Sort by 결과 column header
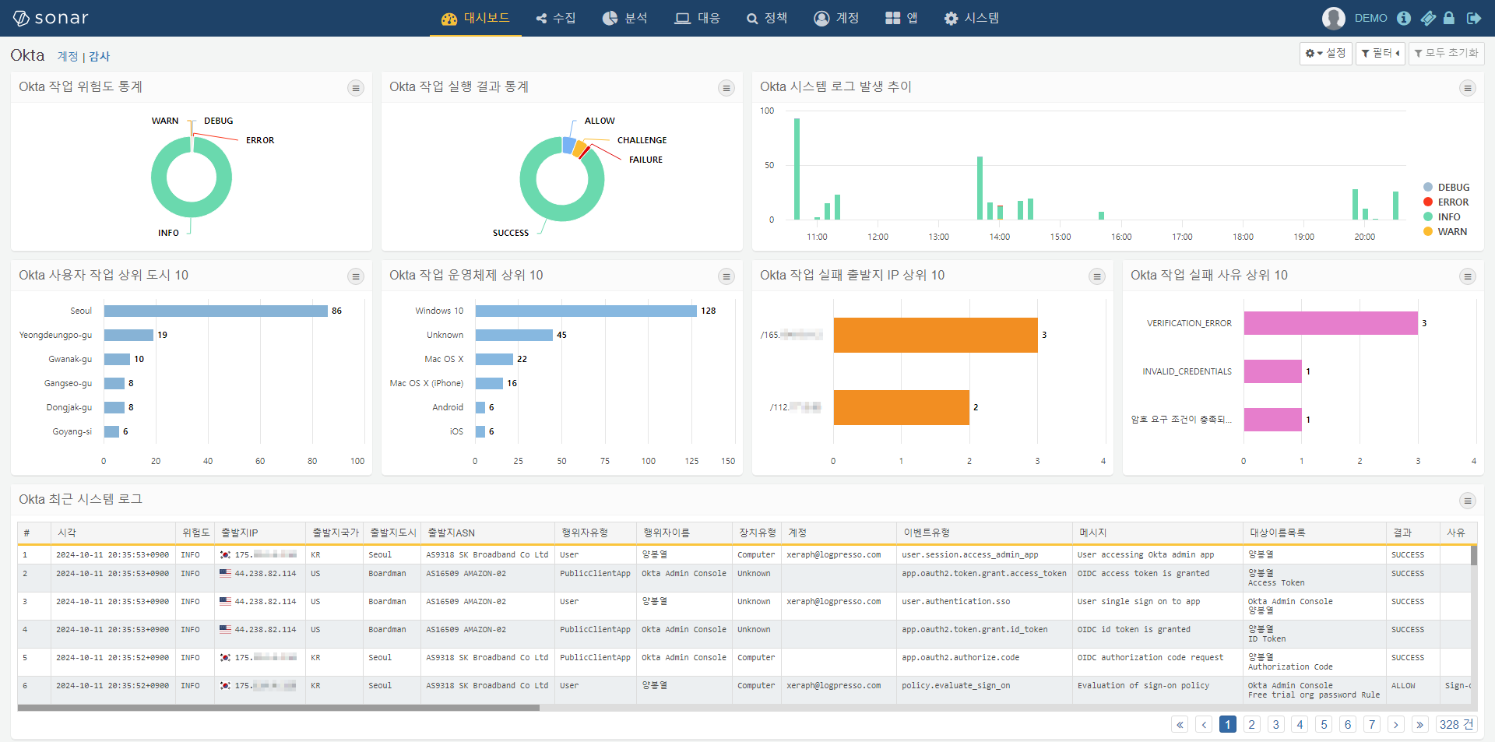 (1413, 533)
